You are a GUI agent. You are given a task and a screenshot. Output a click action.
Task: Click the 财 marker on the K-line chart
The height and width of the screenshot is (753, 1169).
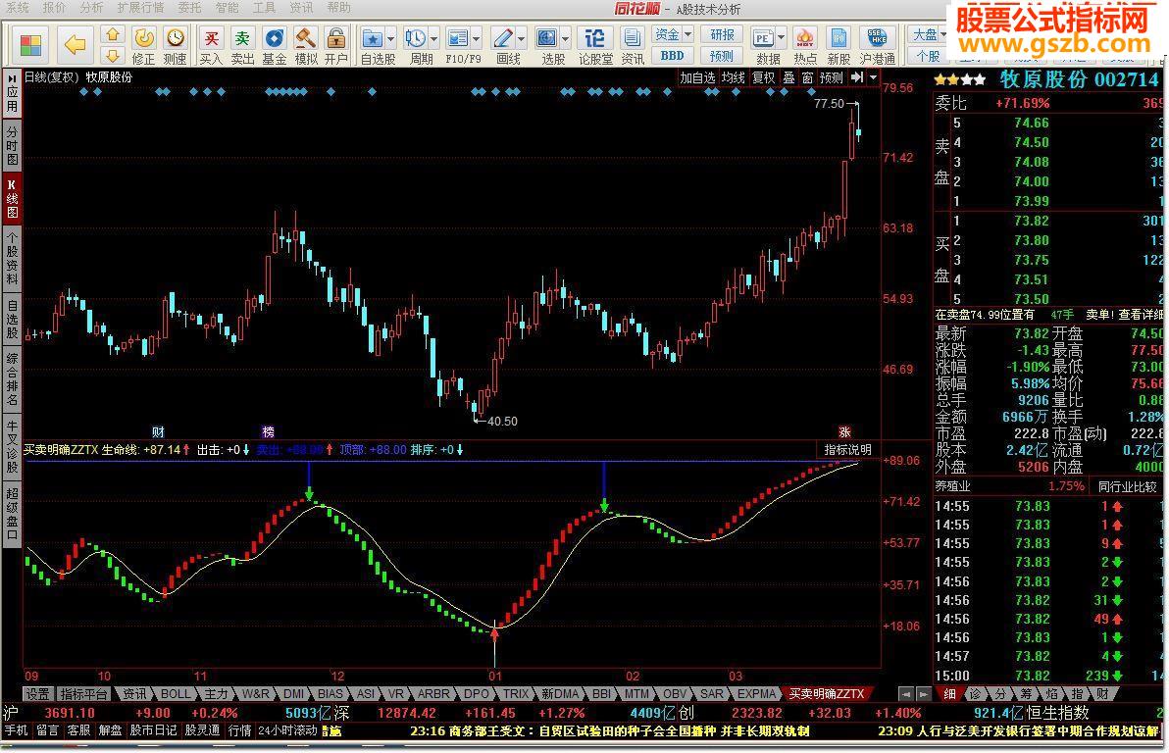(x=158, y=431)
